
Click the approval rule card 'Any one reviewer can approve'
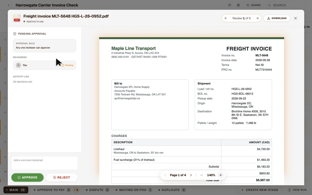click(x=44, y=45)
